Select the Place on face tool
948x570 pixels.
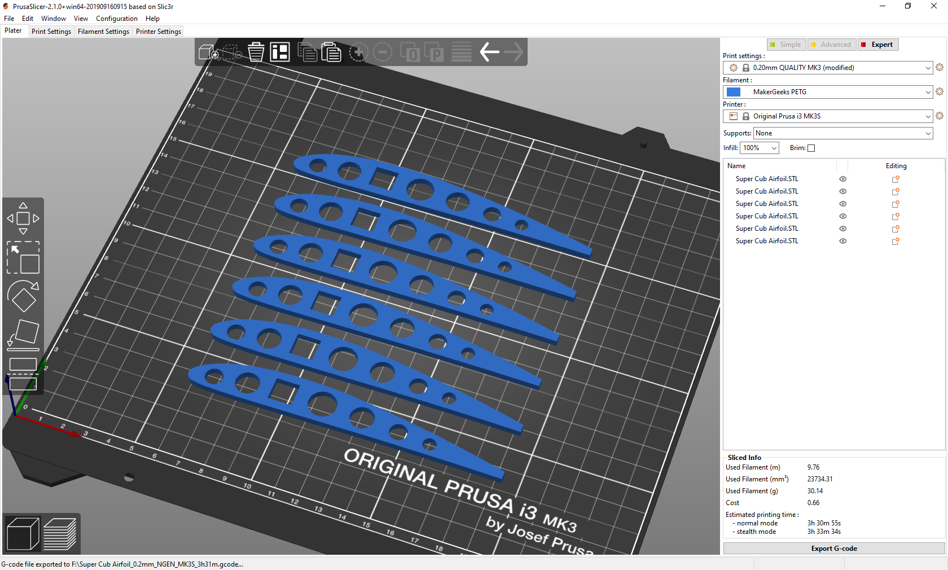point(23,335)
